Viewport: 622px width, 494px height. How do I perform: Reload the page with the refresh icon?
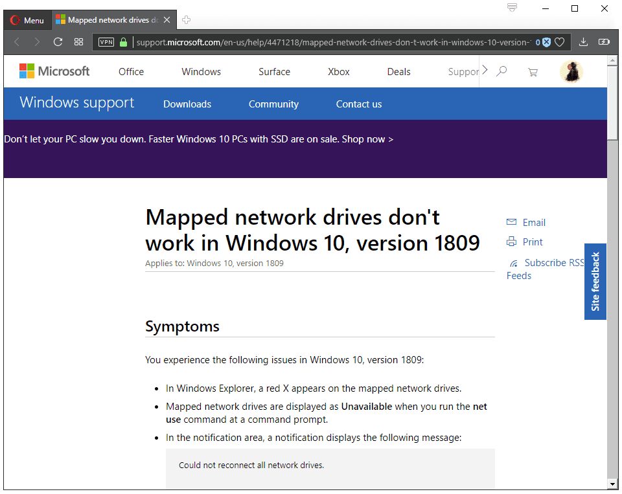(x=58, y=42)
